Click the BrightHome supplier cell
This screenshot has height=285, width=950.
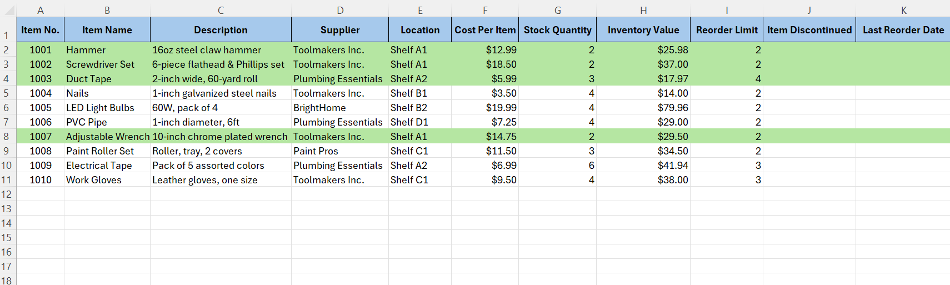pos(339,108)
